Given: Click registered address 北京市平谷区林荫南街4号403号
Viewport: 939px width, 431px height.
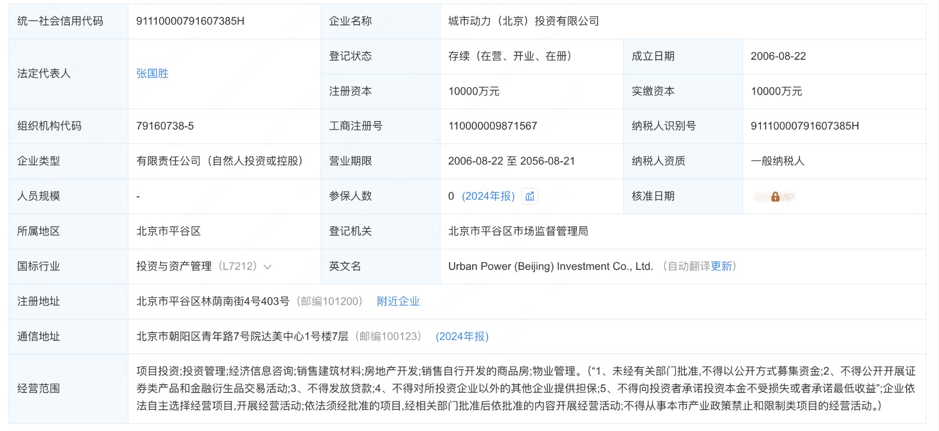Looking at the screenshot, I should pyautogui.click(x=213, y=301).
